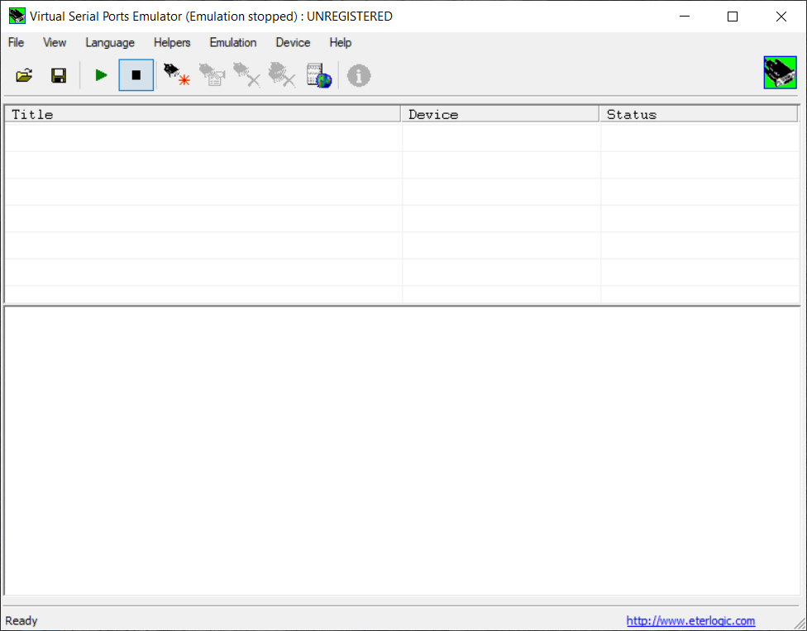Click the Stop emulation square button
The width and height of the screenshot is (807, 631).
[x=136, y=75]
